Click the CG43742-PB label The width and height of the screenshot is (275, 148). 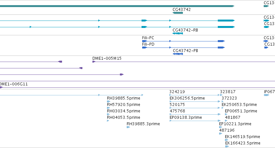tap(185, 51)
